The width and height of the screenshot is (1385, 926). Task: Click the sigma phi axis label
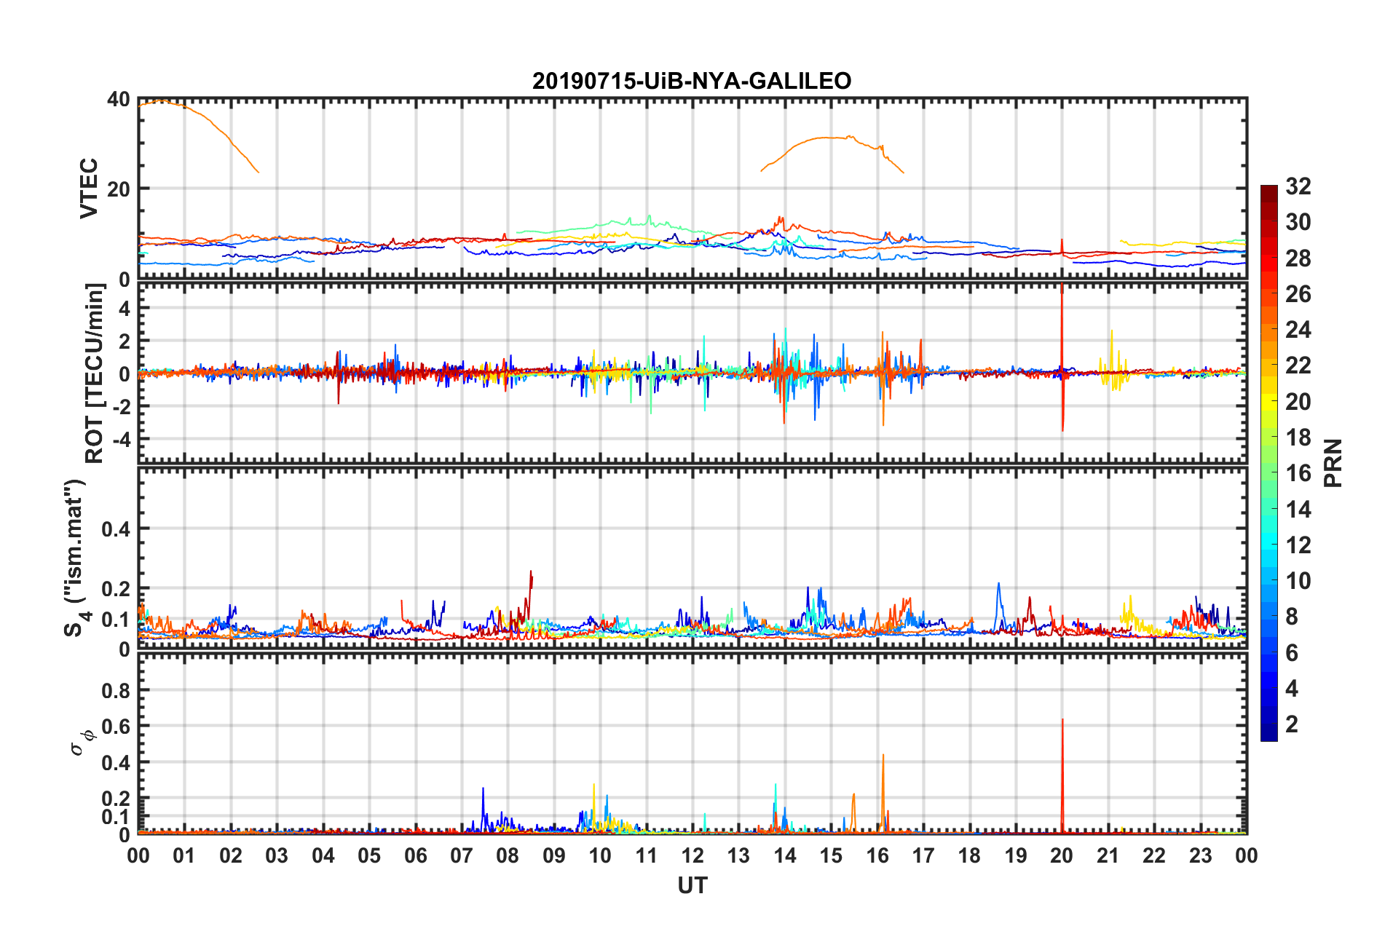pyautogui.click(x=82, y=737)
